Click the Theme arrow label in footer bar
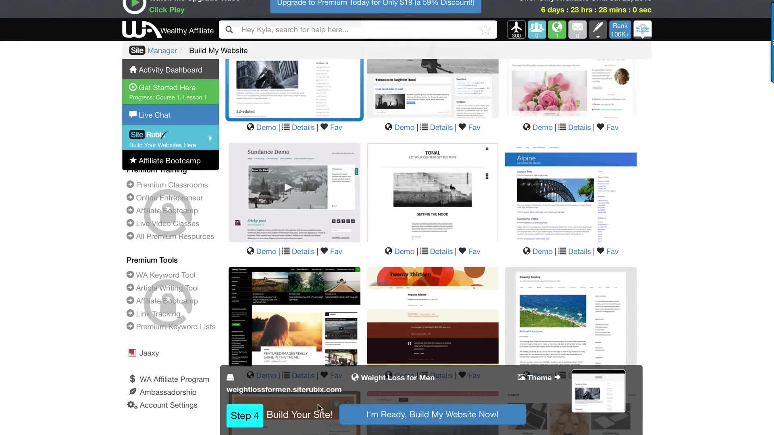The width and height of the screenshot is (774, 435). click(x=539, y=377)
